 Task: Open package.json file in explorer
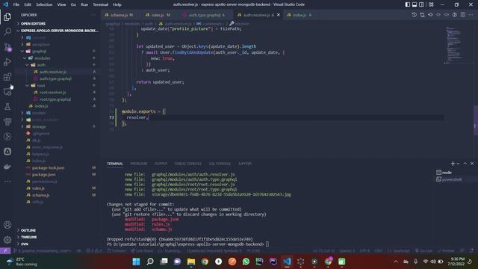coord(57,174)
